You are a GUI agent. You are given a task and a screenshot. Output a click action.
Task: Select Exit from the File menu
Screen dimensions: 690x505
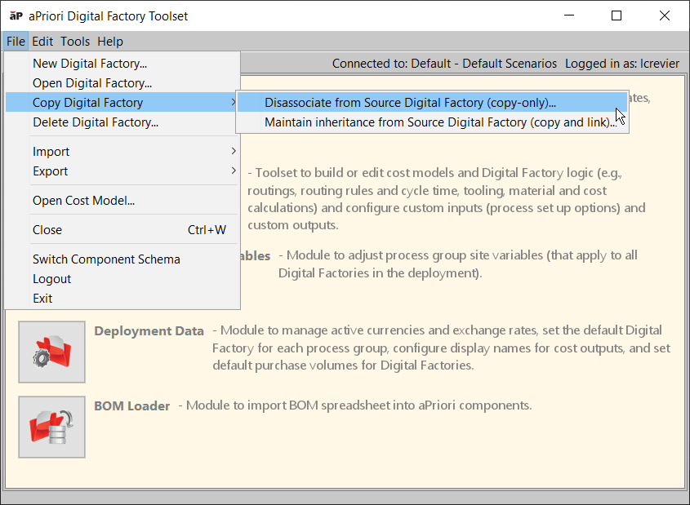[122, 299]
